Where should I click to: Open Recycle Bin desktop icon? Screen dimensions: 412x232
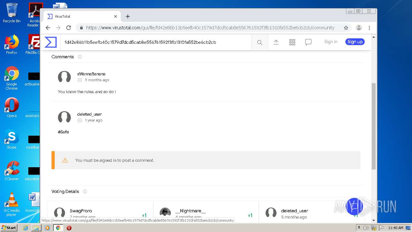[x=12, y=13]
